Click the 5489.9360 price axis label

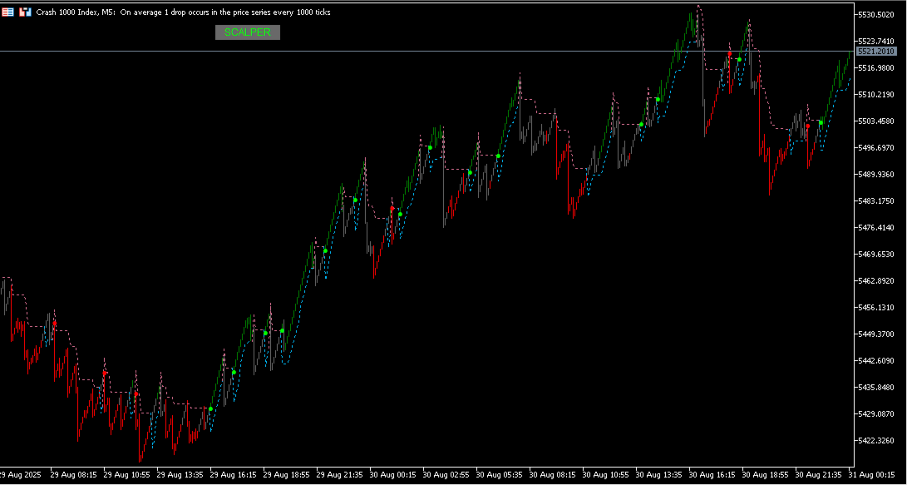(x=875, y=174)
